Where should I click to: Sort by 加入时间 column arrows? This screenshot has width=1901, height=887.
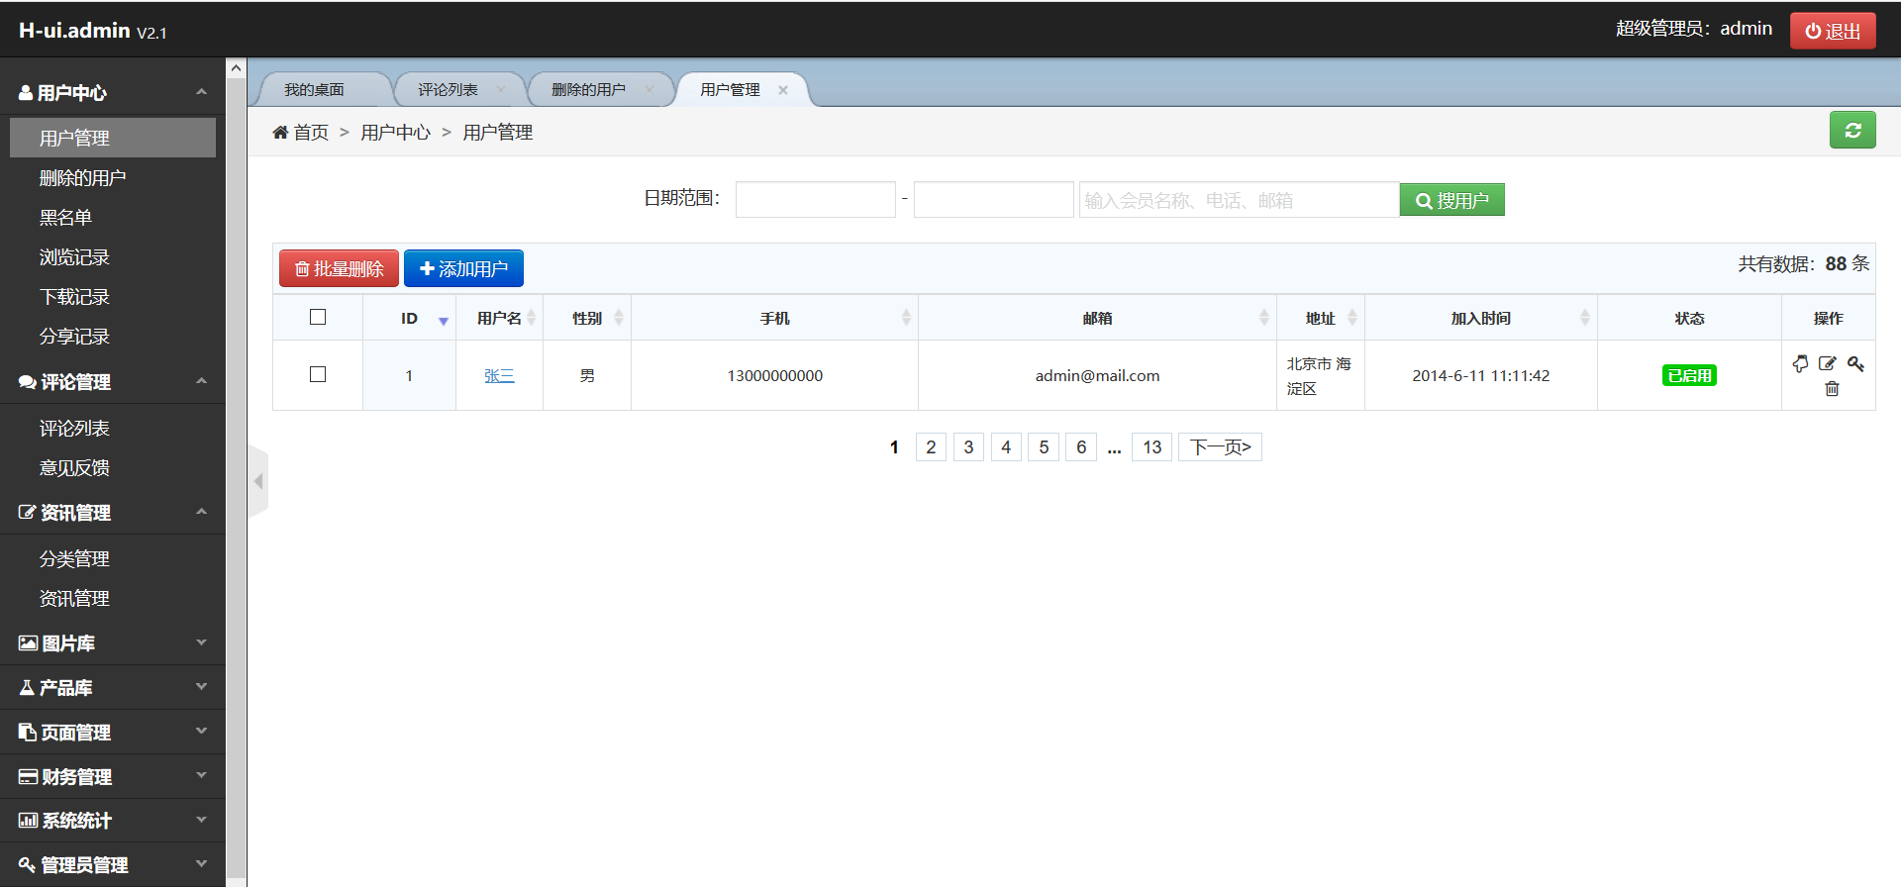coord(1585,318)
